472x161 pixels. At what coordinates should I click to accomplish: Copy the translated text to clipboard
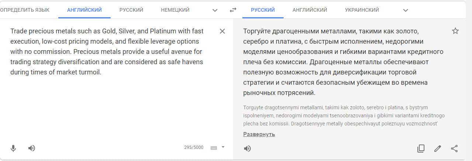coord(421,149)
